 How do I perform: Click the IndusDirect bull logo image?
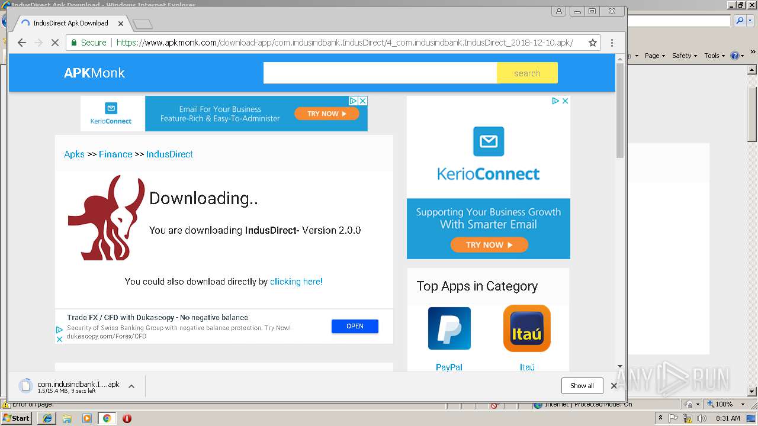(x=106, y=217)
